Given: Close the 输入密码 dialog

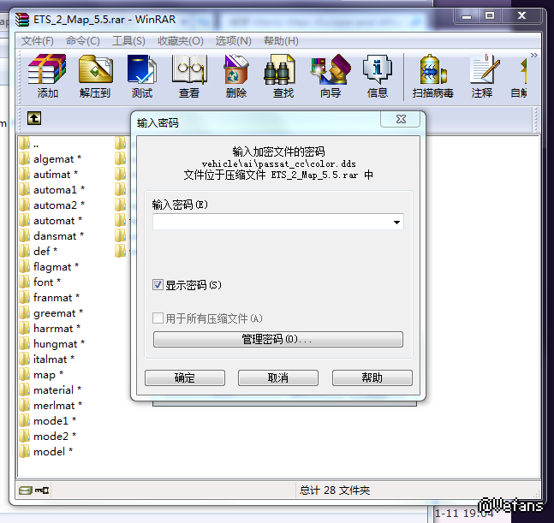Looking at the screenshot, I should 401,119.
